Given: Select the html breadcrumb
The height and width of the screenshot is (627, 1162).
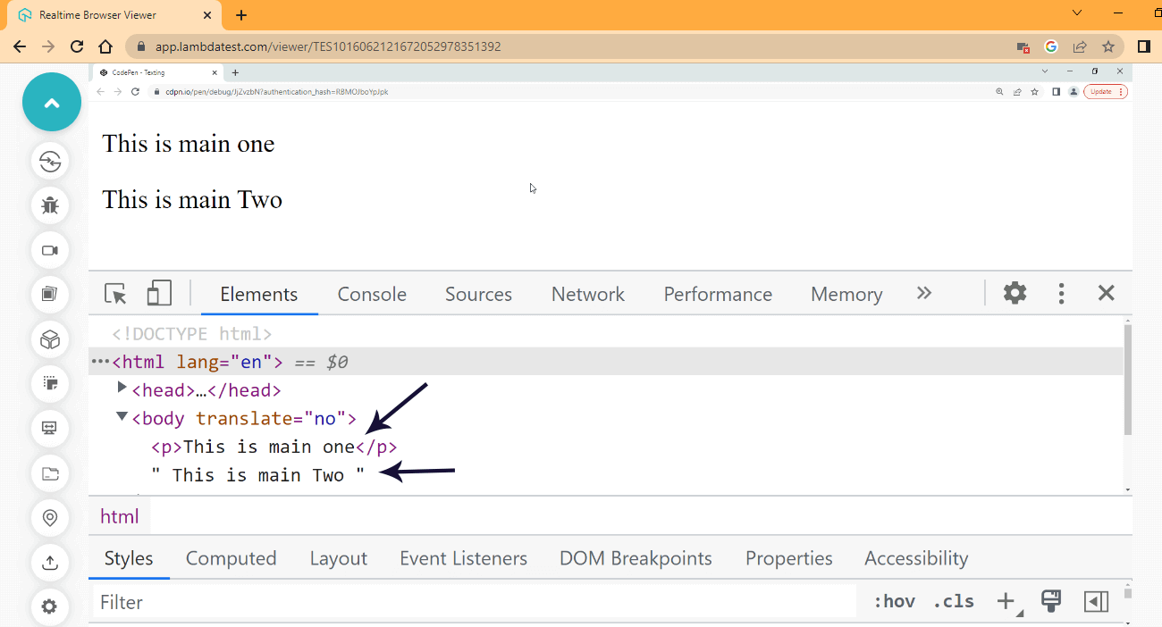Looking at the screenshot, I should (x=119, y=516).
